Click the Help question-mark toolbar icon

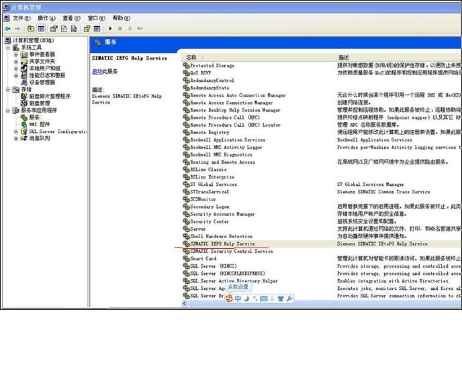tap(87, 29)
